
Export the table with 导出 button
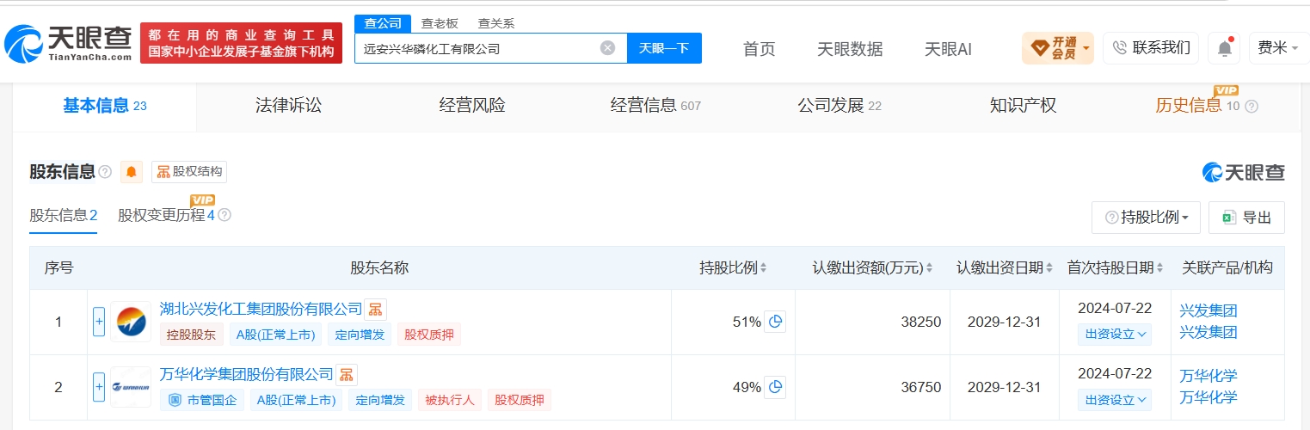[1246, 218]
